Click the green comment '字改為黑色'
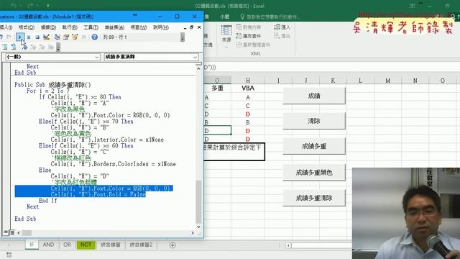This screenshot has width=460, height=259. point(68,109)
